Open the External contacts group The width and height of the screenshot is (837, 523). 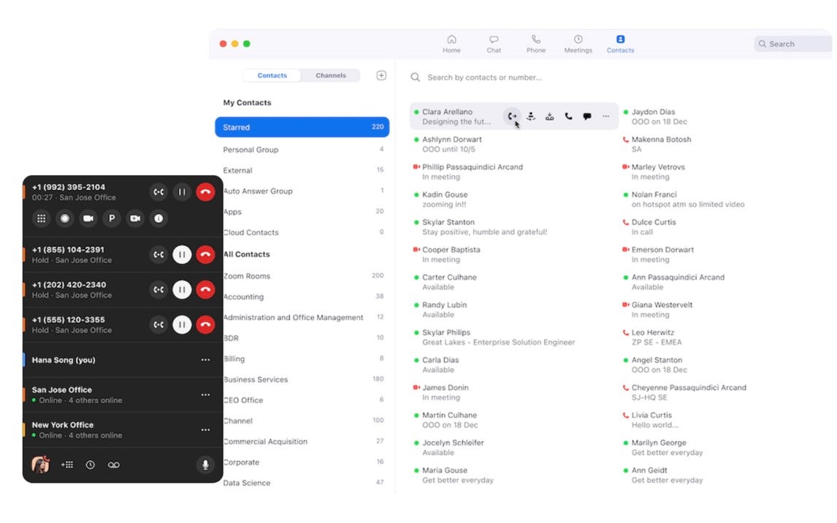302,170
